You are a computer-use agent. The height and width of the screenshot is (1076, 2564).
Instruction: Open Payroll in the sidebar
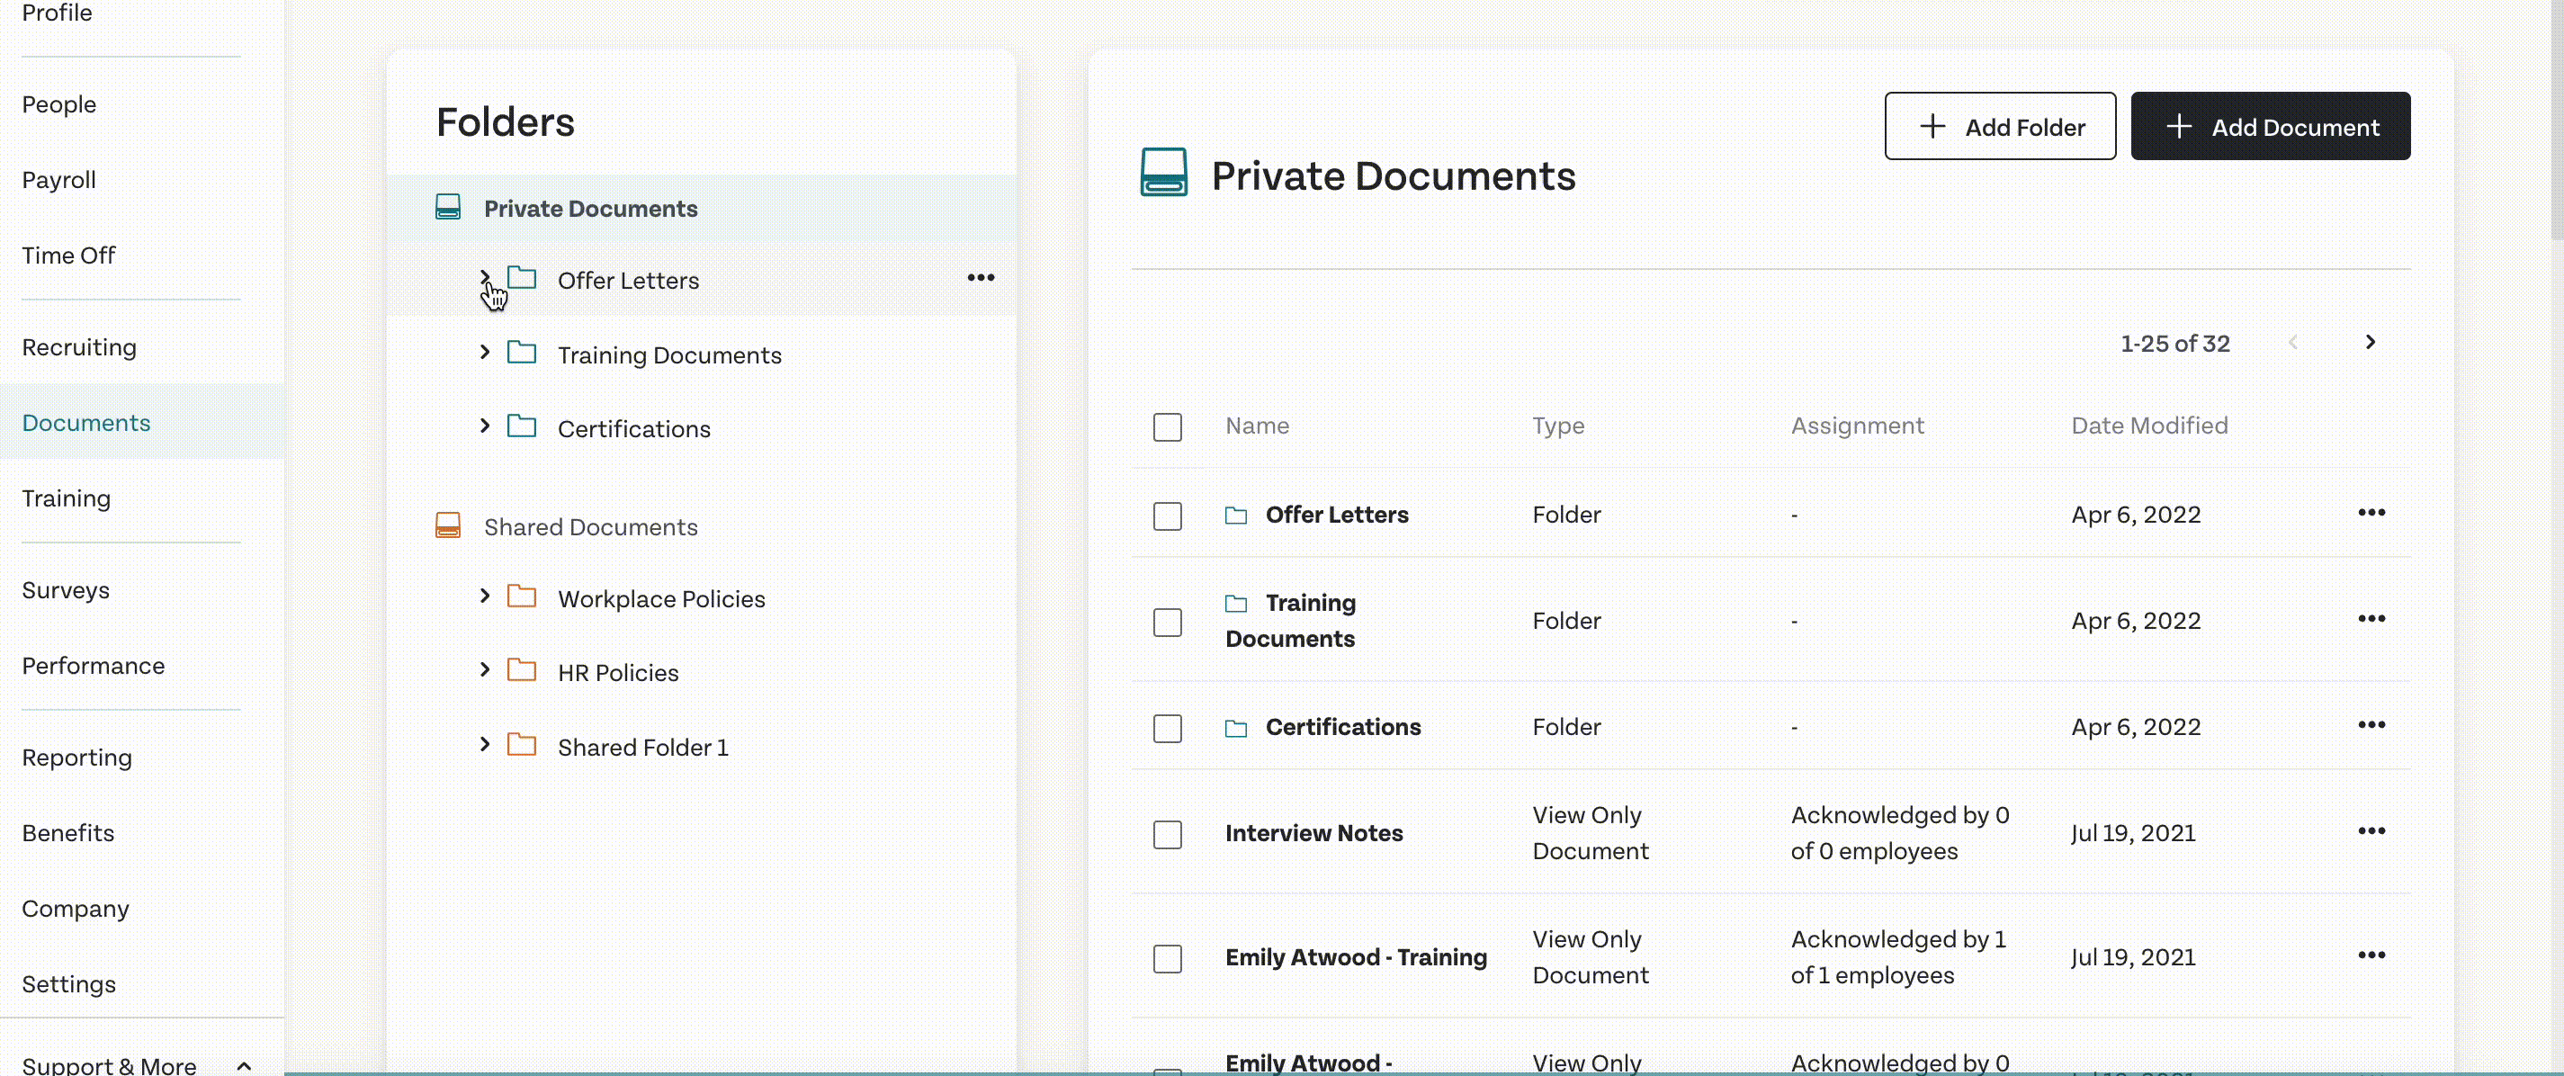58,180
